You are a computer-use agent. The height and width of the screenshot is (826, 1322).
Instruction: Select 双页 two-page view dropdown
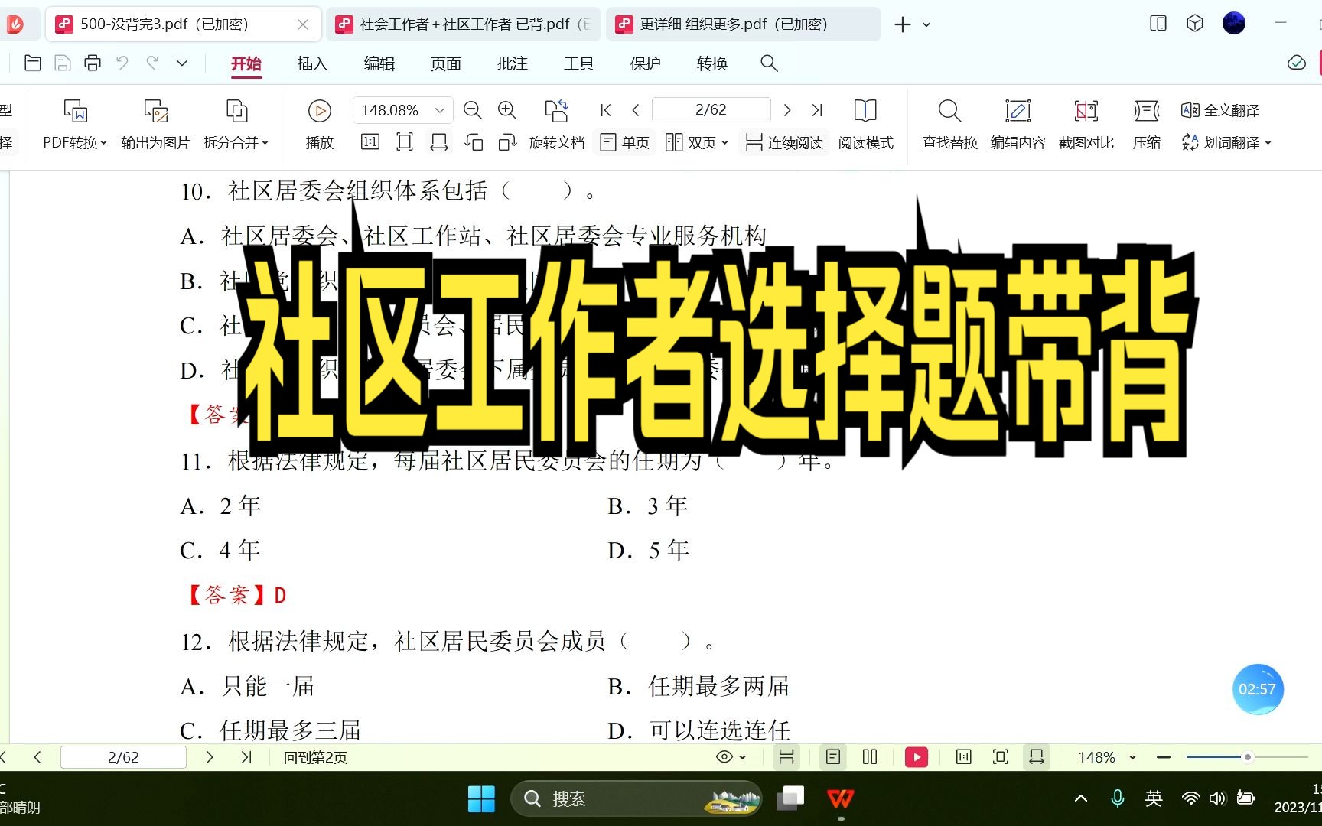[x=696, y=142]
